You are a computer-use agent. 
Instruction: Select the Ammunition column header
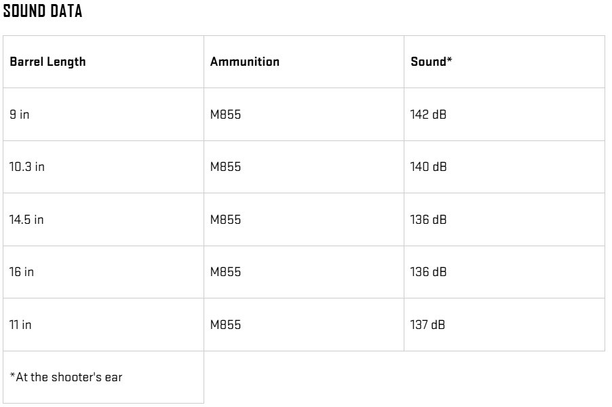click(x=244, y=62)
